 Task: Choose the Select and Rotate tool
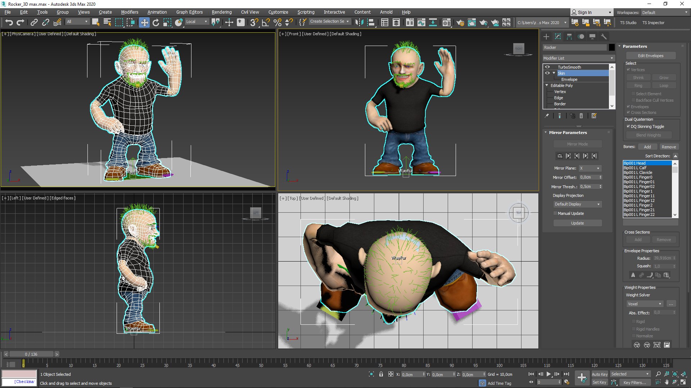click(x=156, y=22)
